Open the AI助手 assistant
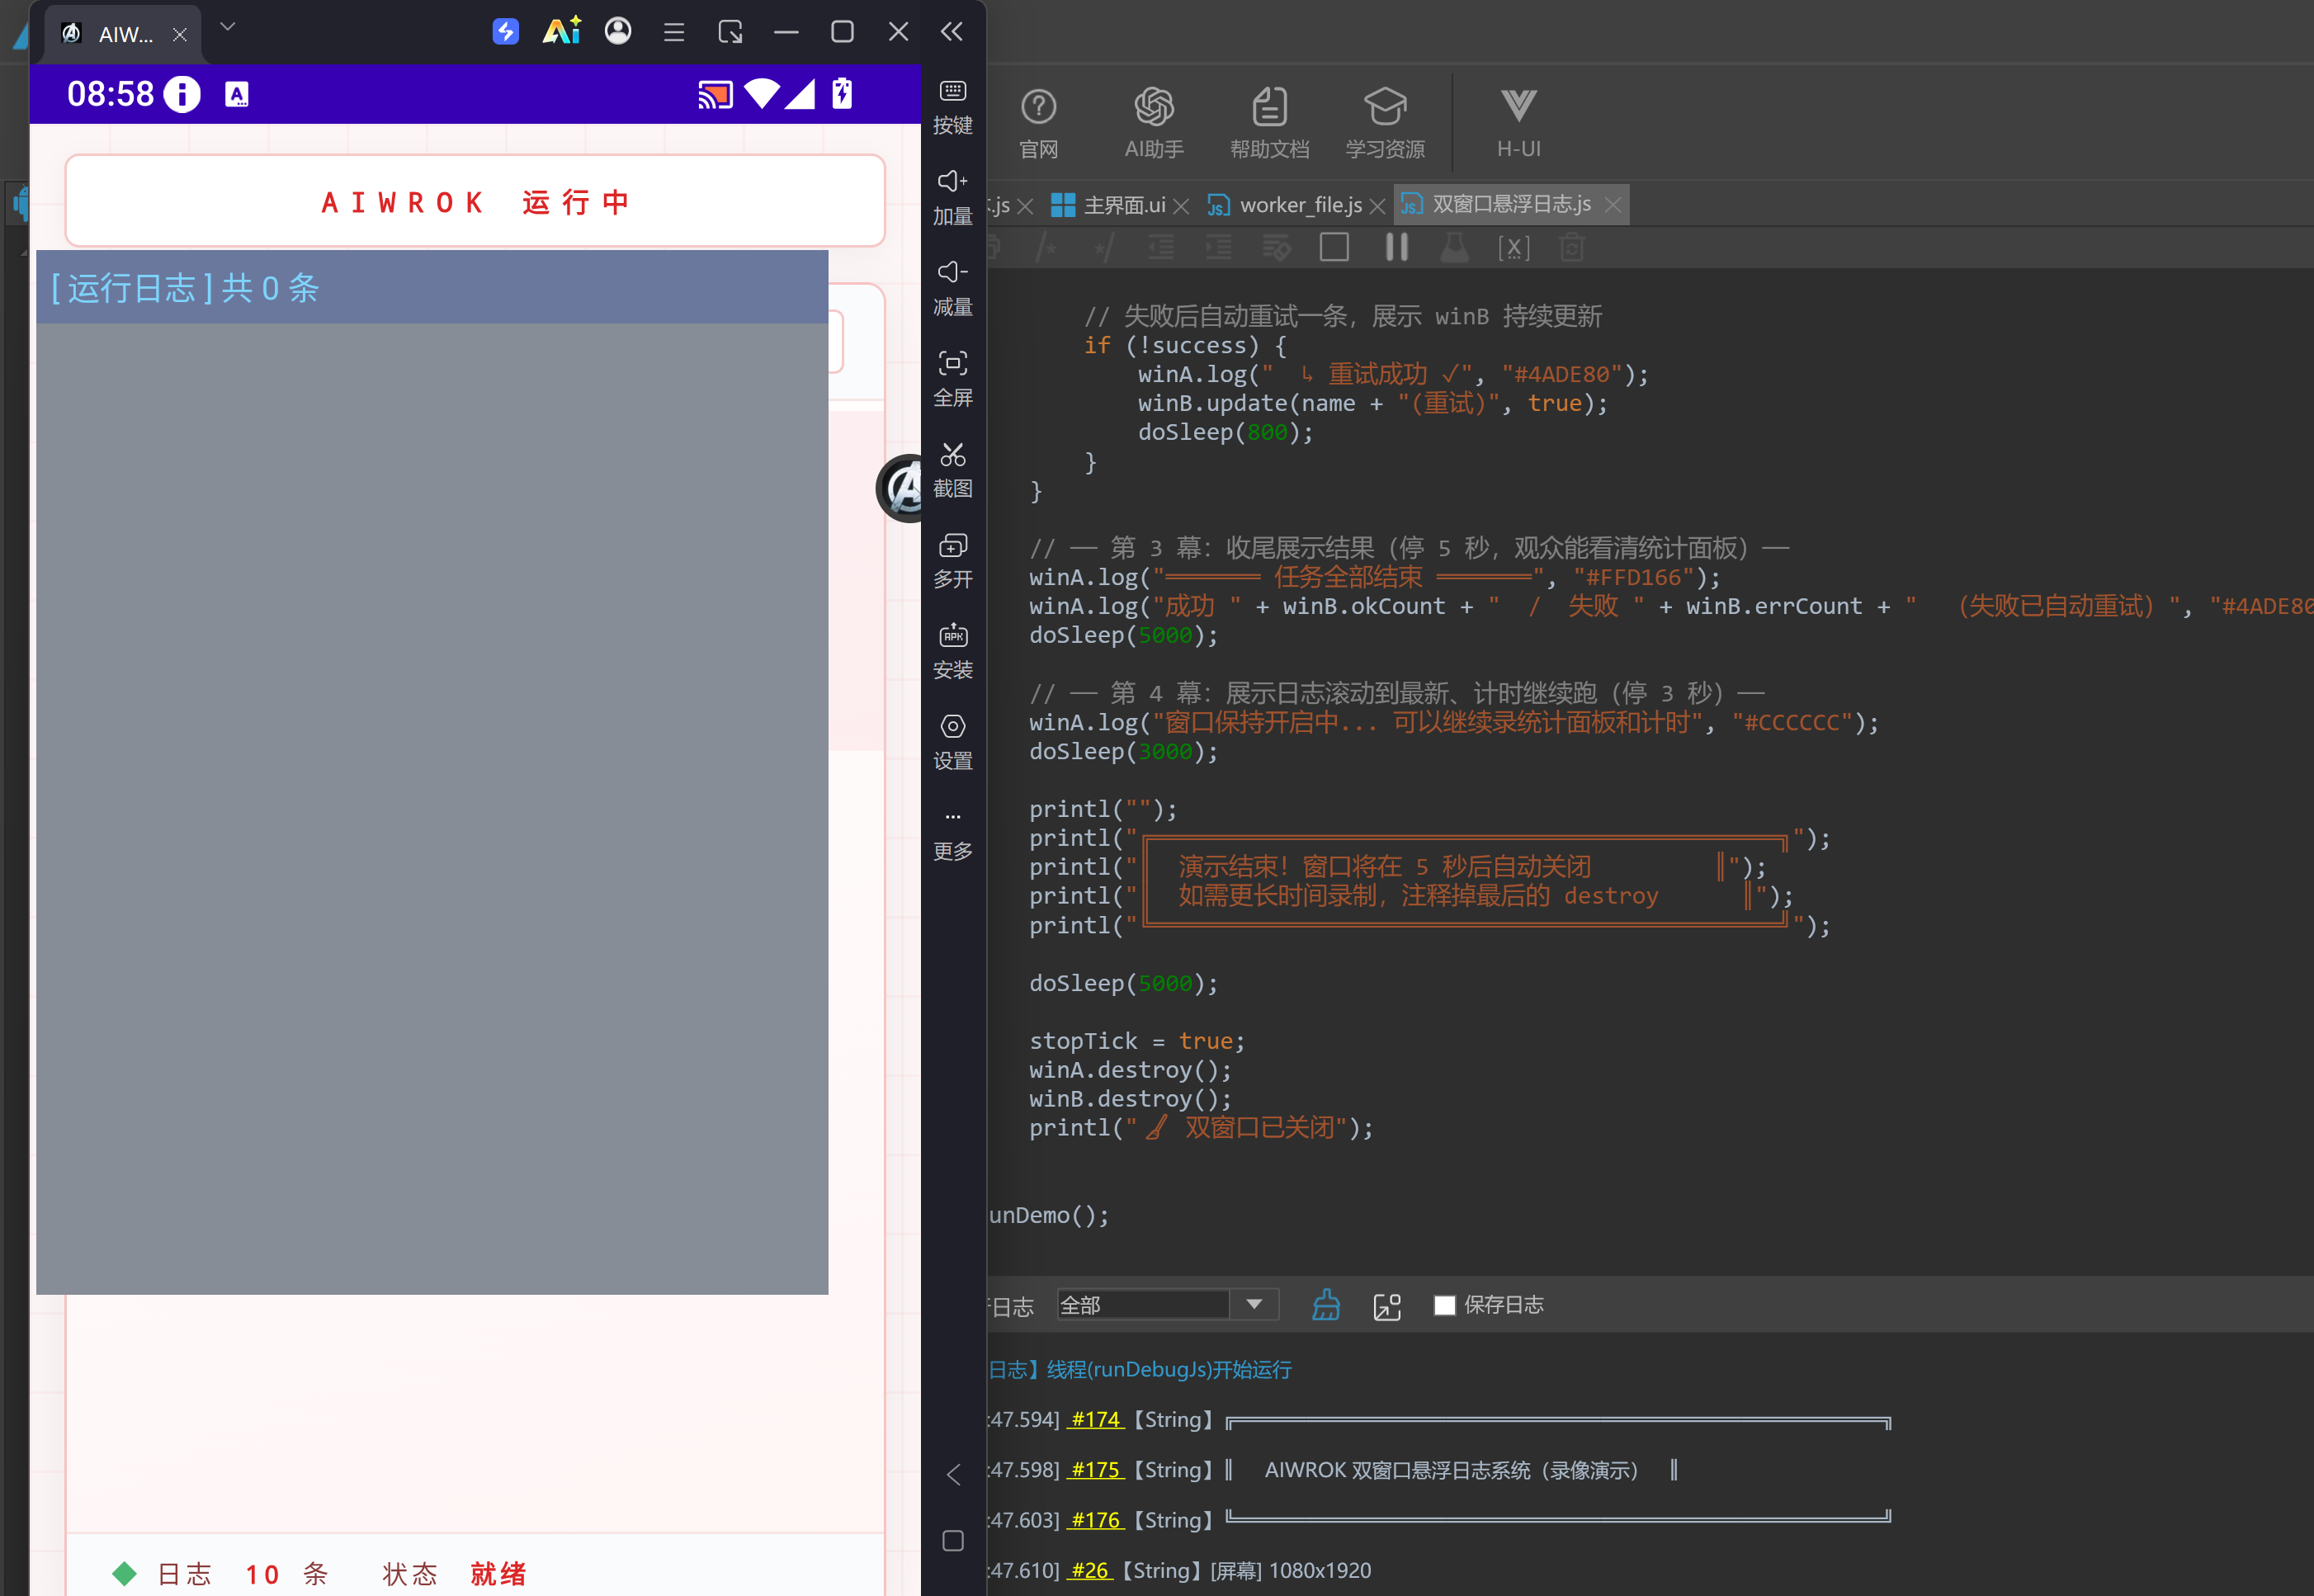Image resolution: width=2314 pixels, height=1596 pixels. click(1154, 124)
